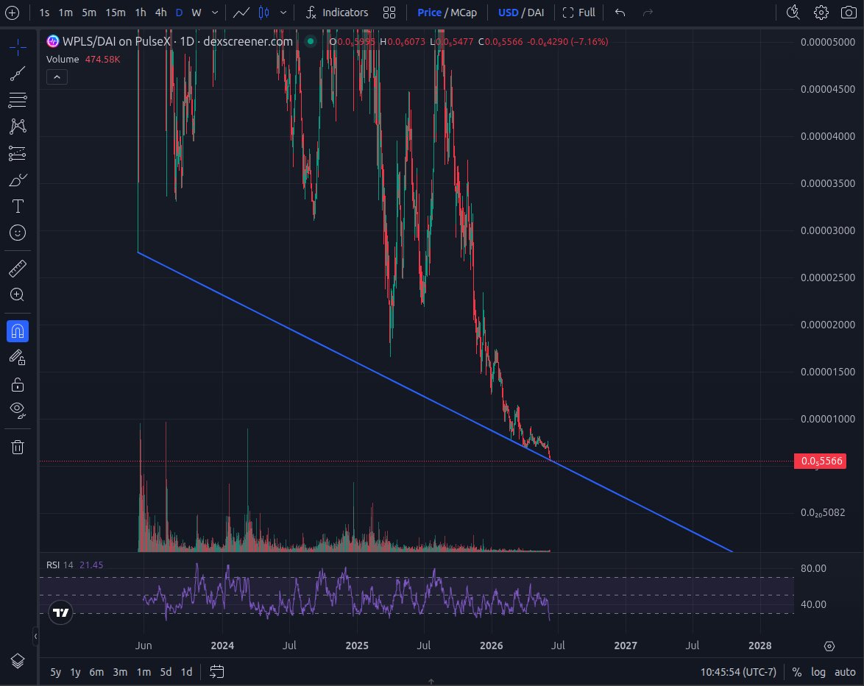Toggle lock all drawings
This screenshot has width=864, height=686.
click(x=18, y=384)
